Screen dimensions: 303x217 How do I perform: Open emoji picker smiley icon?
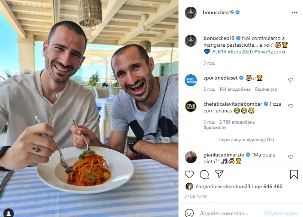(x=189, y=213)
